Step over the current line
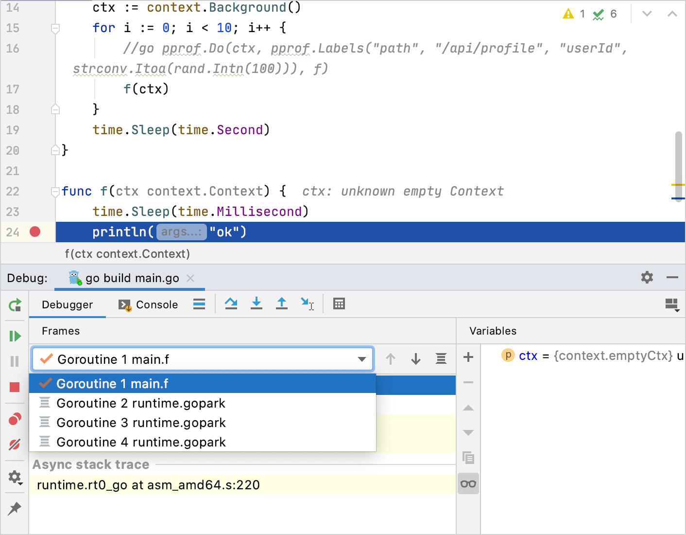The image size is (686, 535). [x=231, y=303]
